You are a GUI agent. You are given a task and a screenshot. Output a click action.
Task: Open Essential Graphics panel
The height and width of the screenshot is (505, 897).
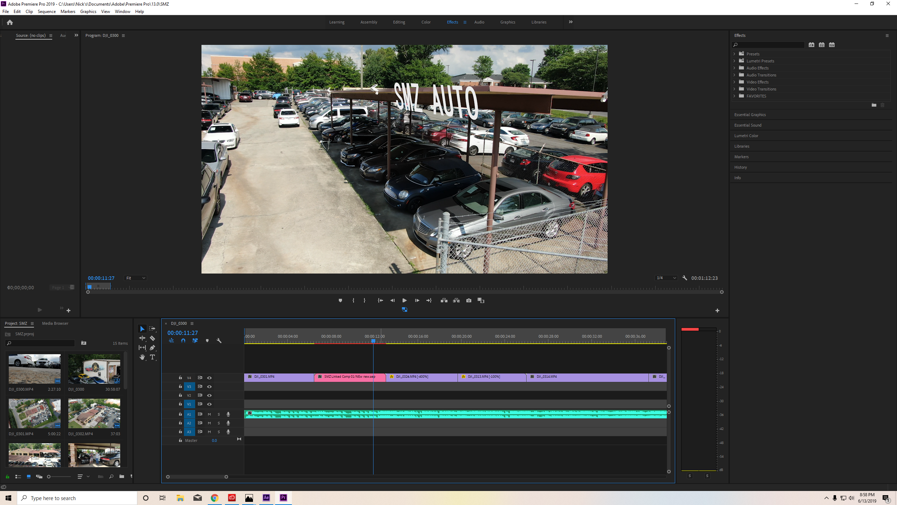click(x=750, y=115)
